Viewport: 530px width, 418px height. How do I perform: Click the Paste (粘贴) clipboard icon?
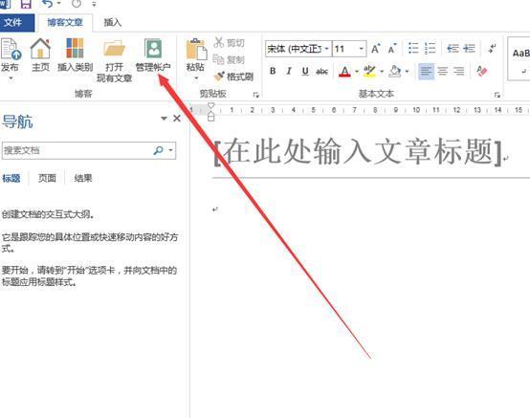[x=196, y=50]
